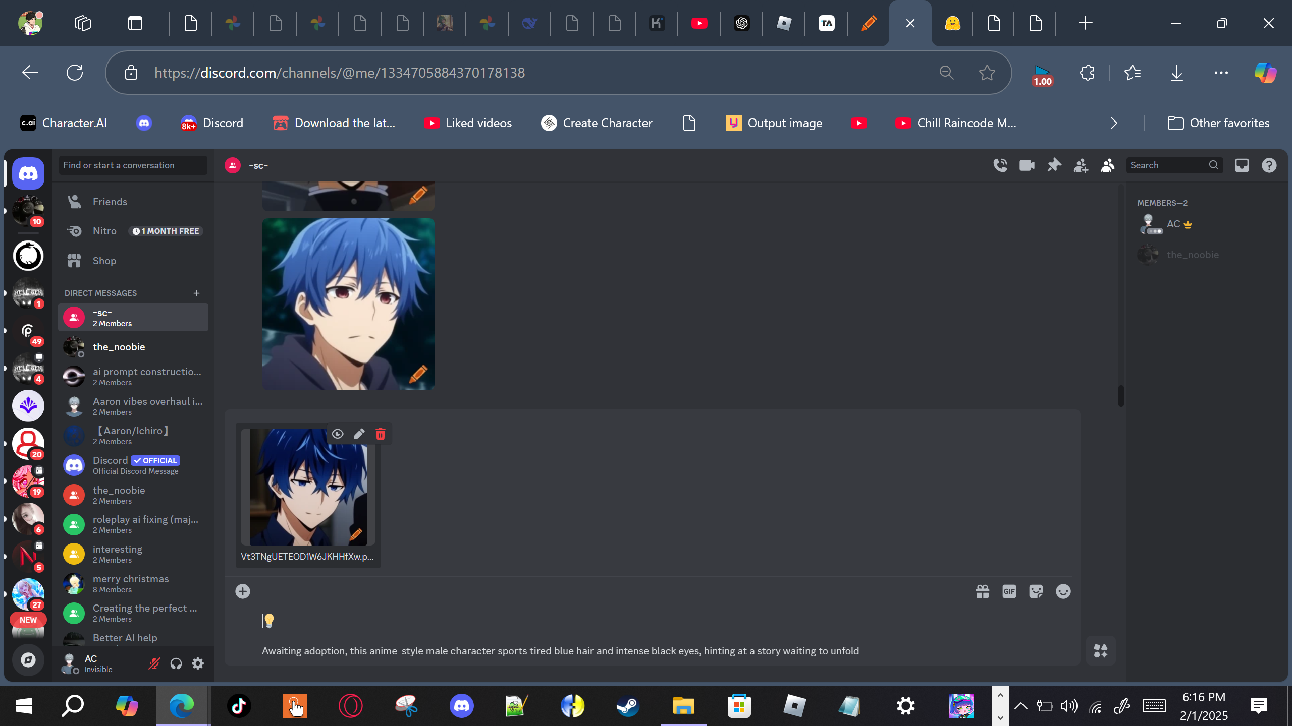The image size is (1292, 726).
Task: Toggle spoiler on attached image
Action: (x=338, y=434)
